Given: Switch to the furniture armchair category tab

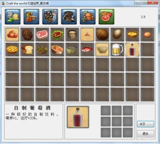Looking at the screenshot, I should [88, 17].
